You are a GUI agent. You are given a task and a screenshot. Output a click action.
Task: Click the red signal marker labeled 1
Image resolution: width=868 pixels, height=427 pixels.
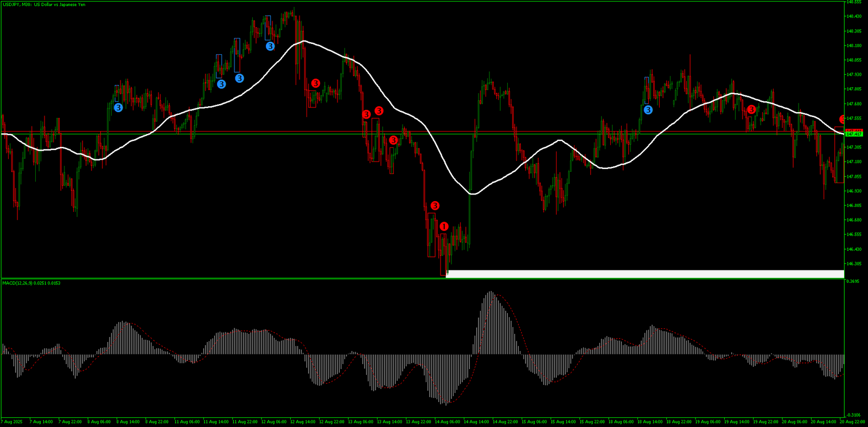(444, 227)
